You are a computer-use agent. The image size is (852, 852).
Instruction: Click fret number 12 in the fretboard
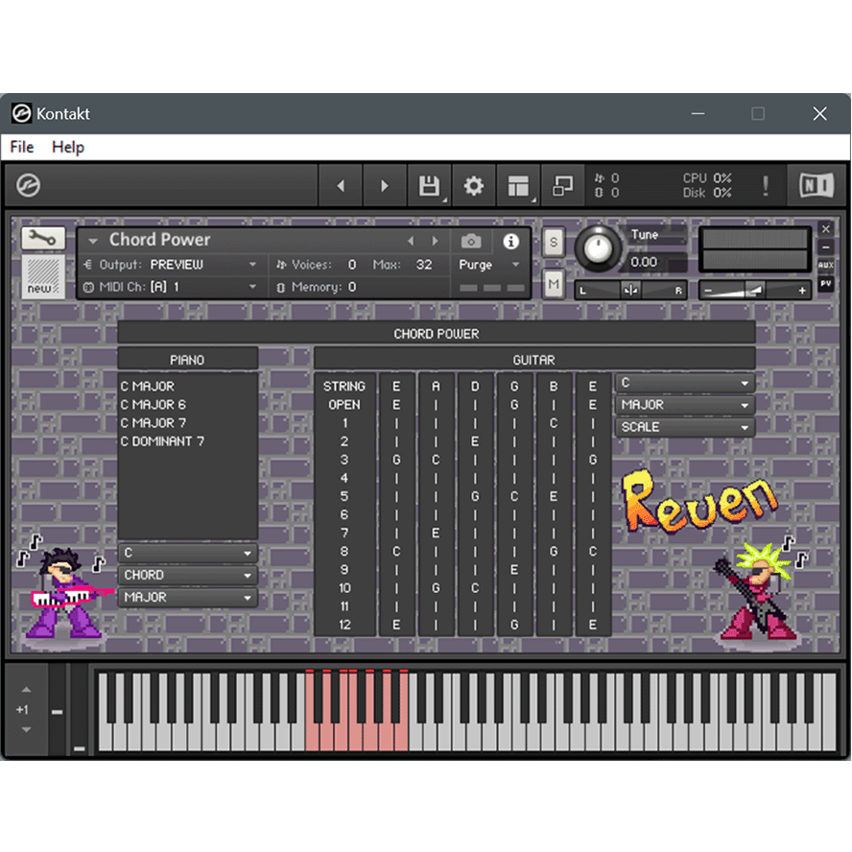344,625
